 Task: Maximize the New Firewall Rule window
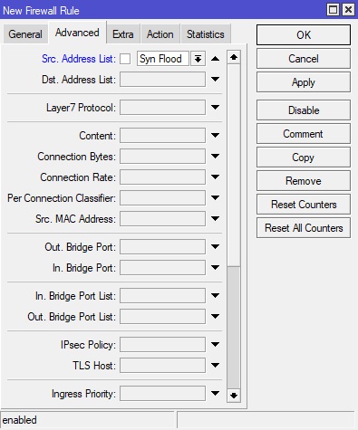(334, 10)
